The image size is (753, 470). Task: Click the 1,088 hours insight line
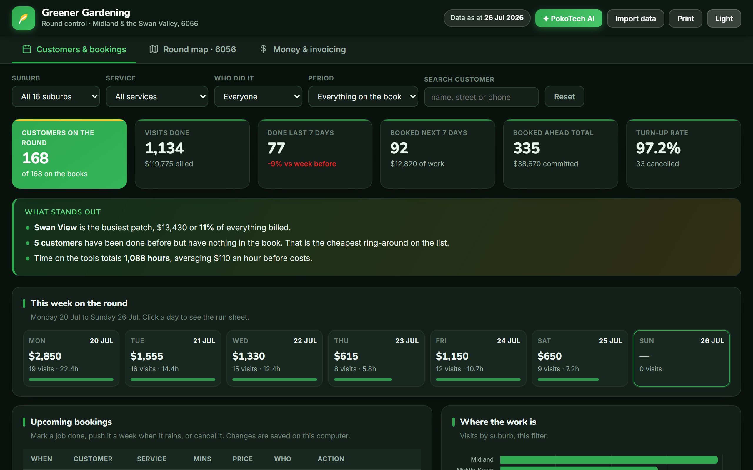173,258
